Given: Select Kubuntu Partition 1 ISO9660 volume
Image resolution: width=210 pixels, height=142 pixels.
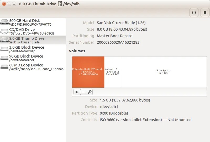Looking at the screenshot, I should click(88, 72).
